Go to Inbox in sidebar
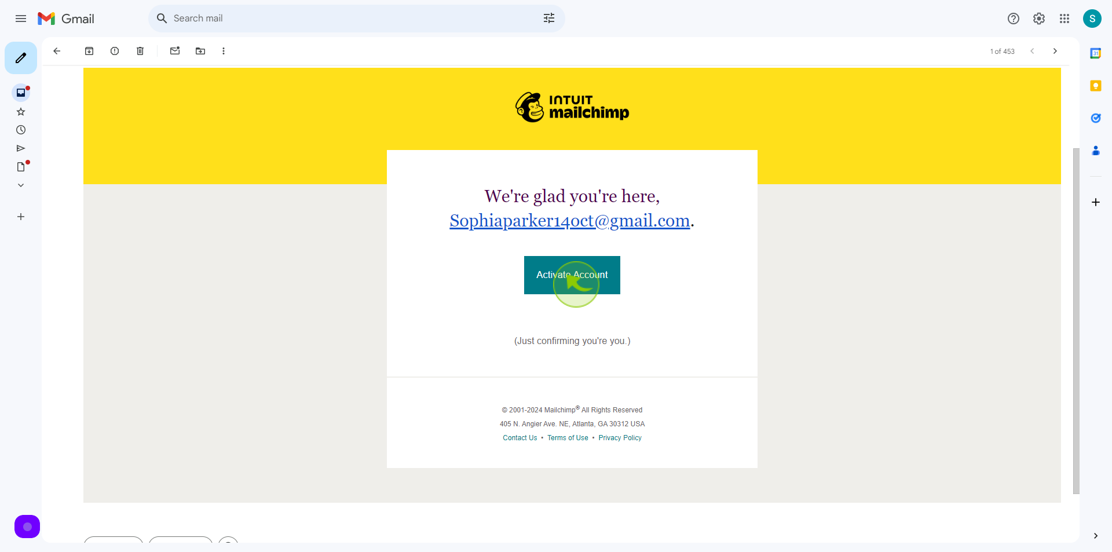The image size is (1112, 552). (21, 93)
